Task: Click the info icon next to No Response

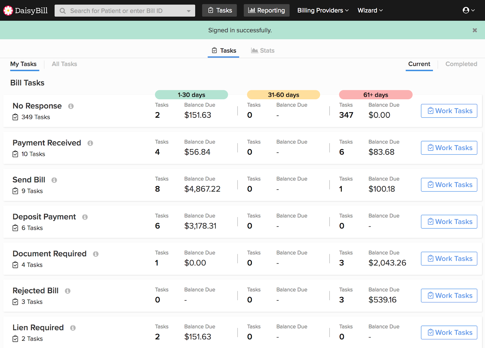Action: pos(71,106)
